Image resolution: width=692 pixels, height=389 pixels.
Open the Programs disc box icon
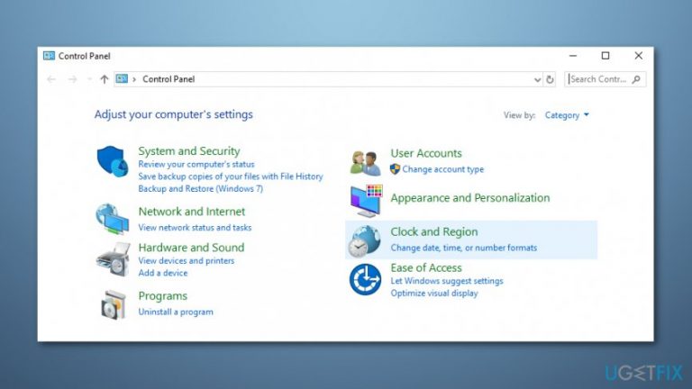114,304
